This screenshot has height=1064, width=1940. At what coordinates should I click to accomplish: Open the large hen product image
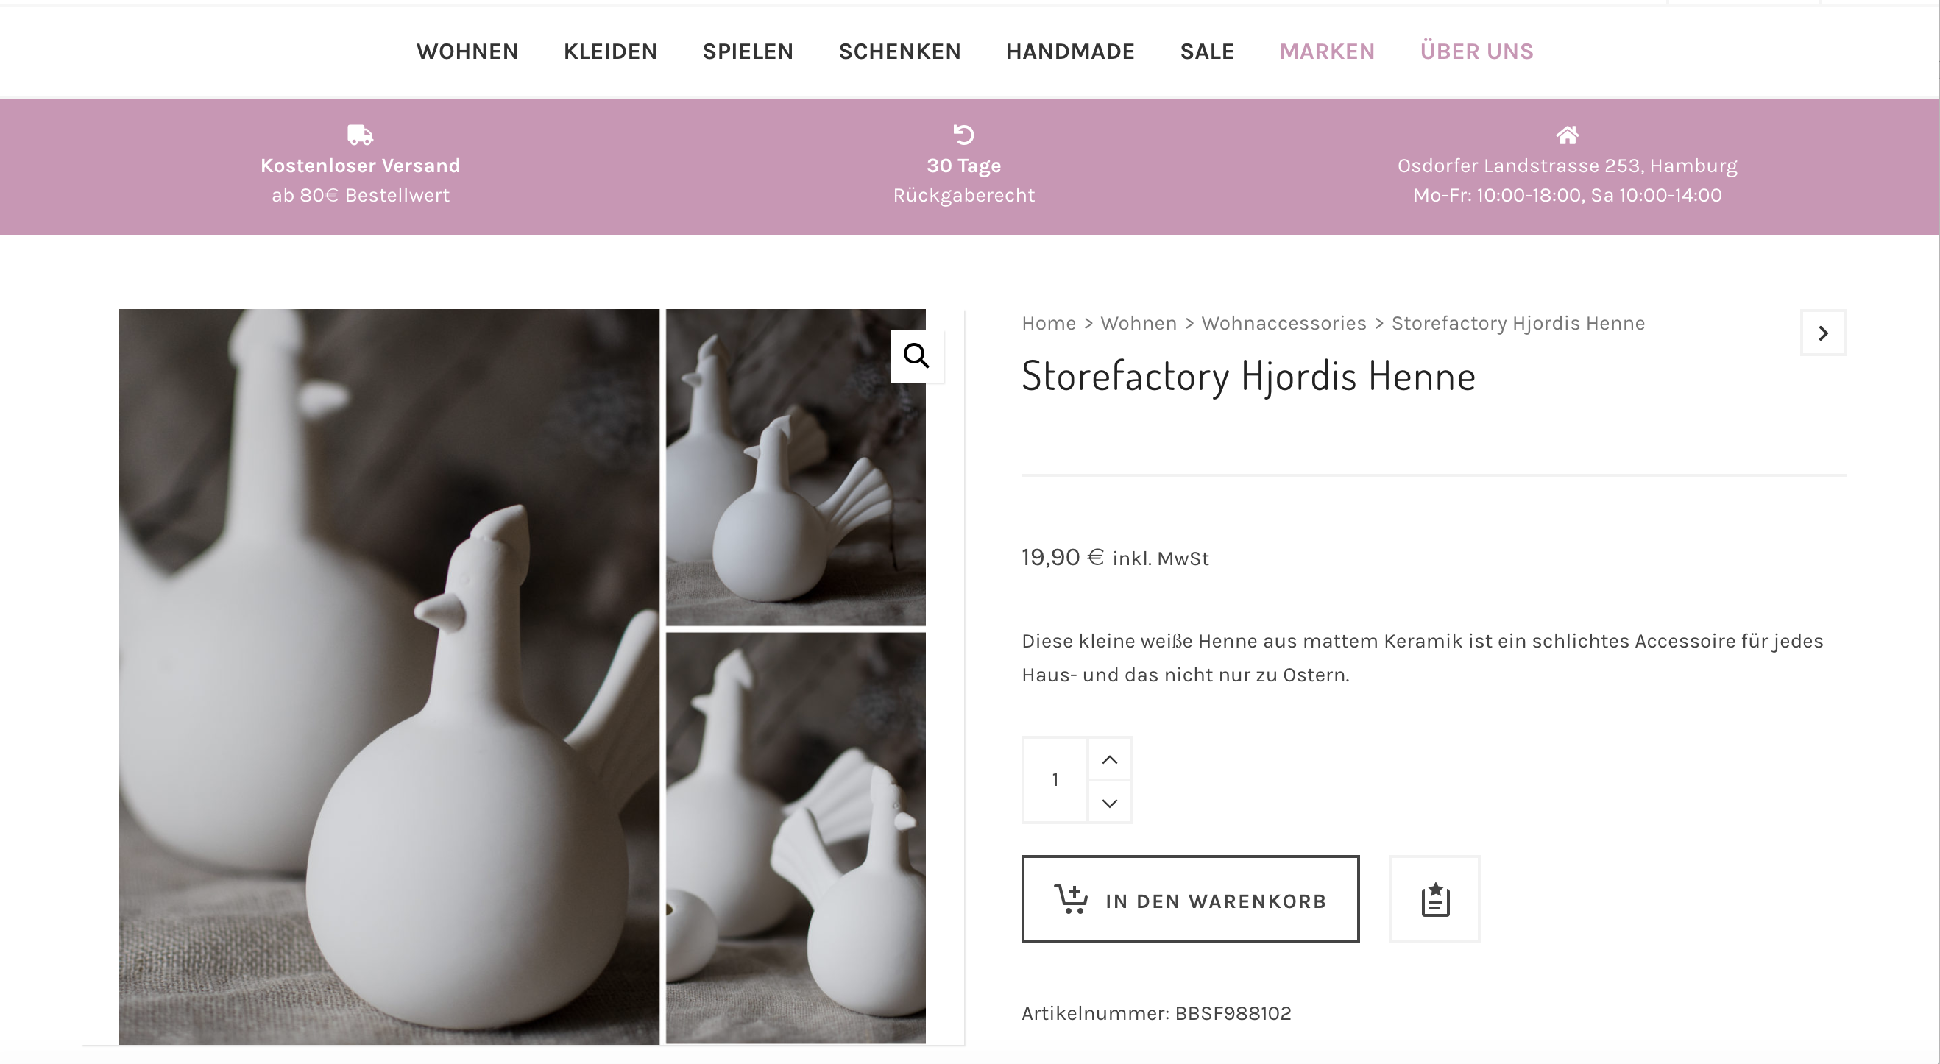pos(389,676)
